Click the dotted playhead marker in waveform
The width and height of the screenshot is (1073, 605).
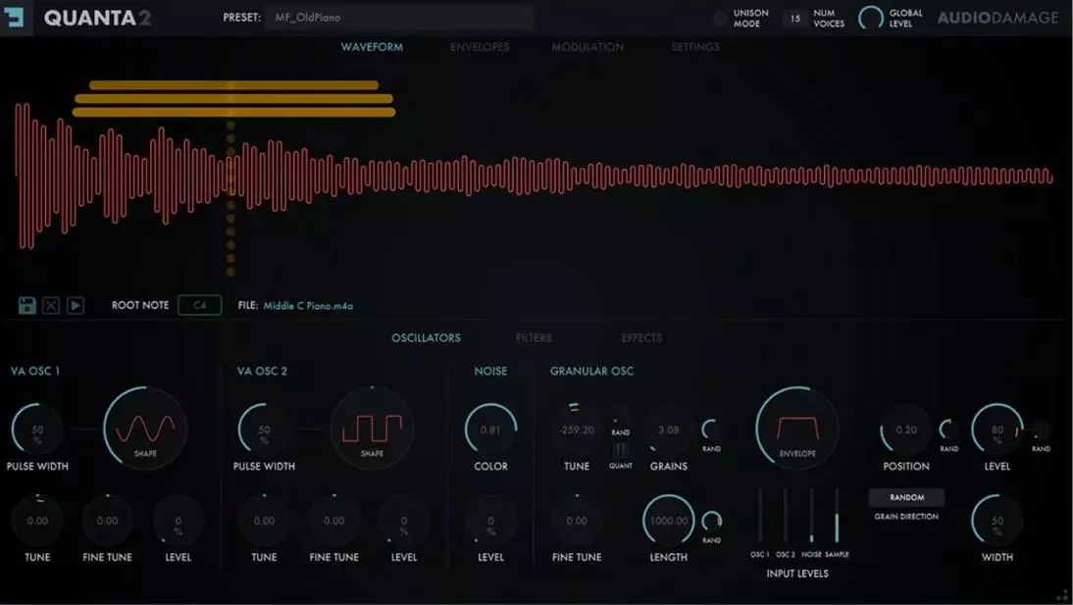230,176
